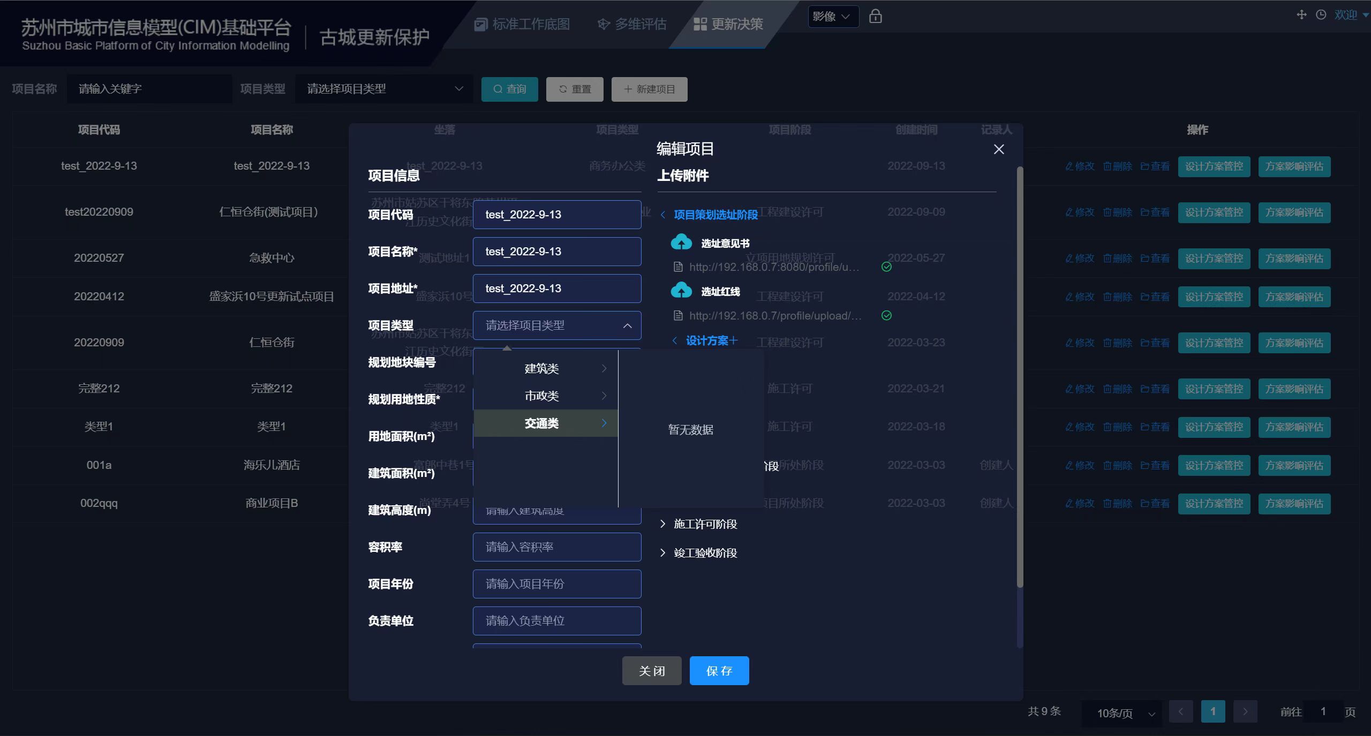Click 设计方案管控 for row 20220412

pyautogui.click(x=1214, y=297)
